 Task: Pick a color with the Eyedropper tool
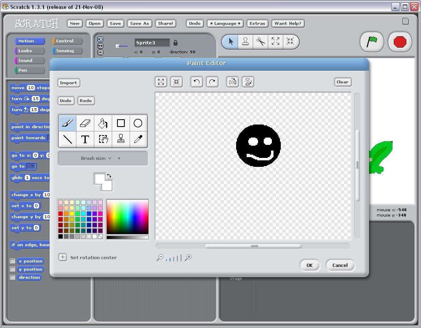tap(139, 140)
